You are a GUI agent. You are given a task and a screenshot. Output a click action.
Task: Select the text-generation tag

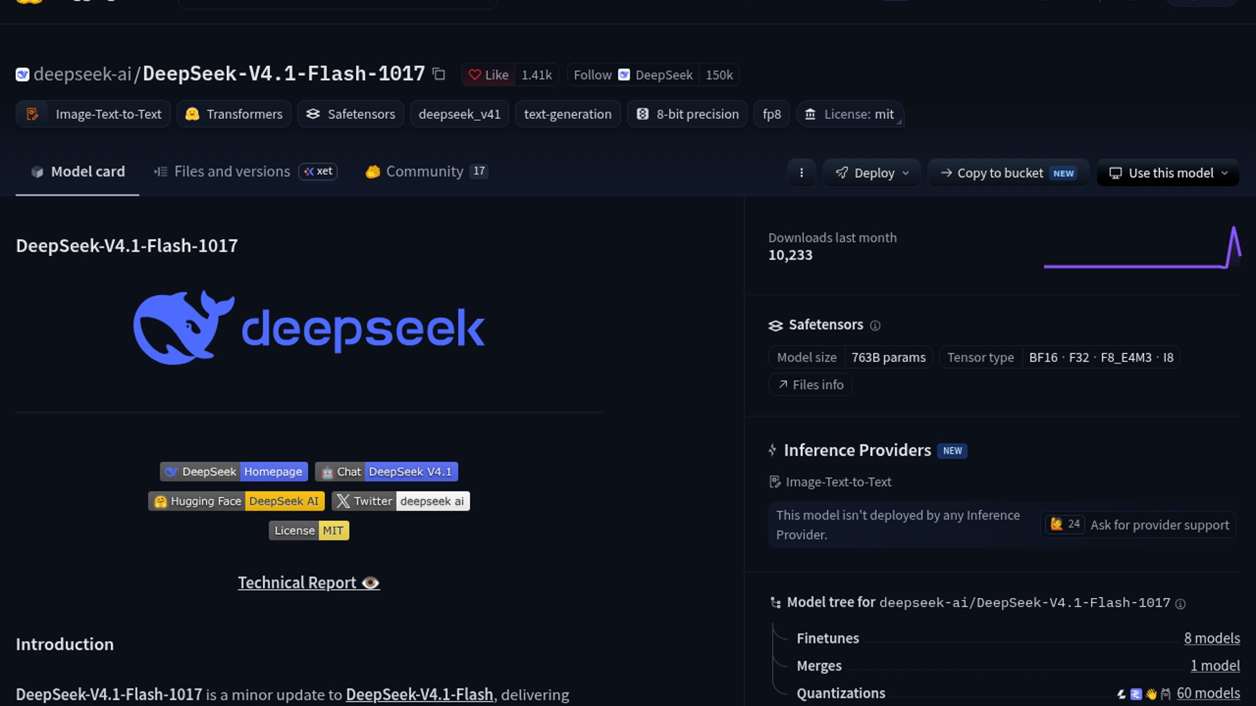coord(567,114)
